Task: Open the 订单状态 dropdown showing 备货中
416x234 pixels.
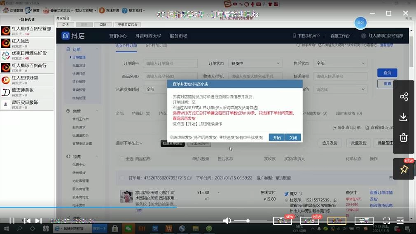Action: pyautogui.click(x=255, y=63)
